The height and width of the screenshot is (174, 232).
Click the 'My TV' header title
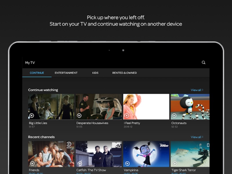point(30,63)
